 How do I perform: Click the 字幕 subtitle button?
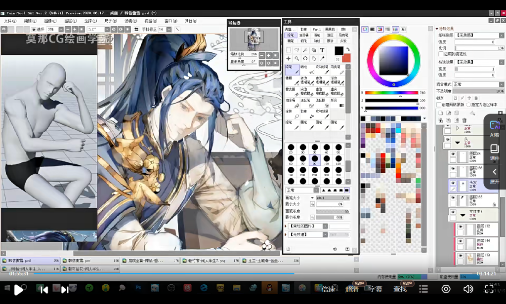[376, 289]
